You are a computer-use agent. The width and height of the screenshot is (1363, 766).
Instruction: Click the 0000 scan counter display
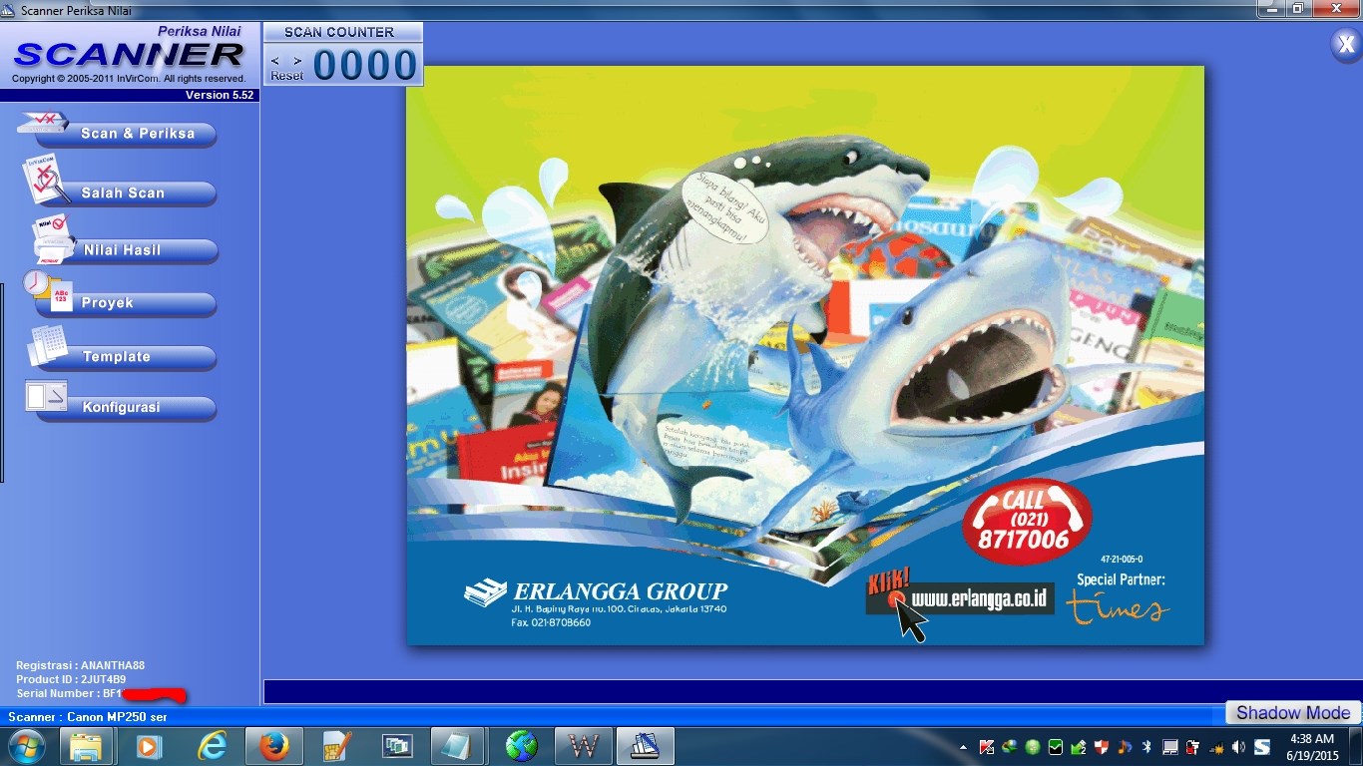pyautogui.click(x=366, y=65)
